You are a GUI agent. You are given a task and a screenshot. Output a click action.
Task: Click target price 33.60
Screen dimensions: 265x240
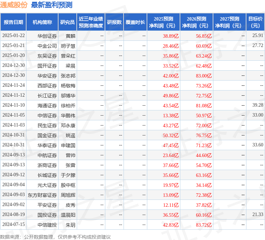tap(258, 145)
